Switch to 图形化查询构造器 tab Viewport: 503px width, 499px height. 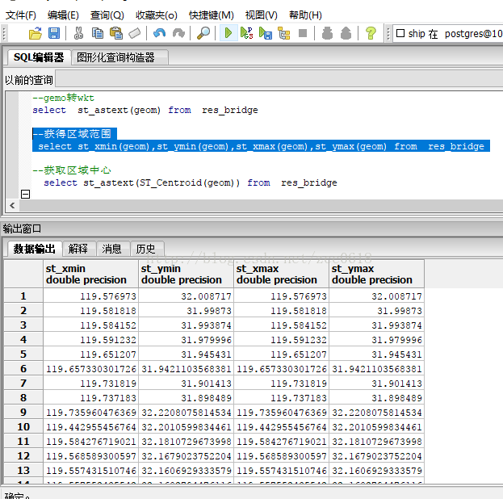[x=119, y=57]
